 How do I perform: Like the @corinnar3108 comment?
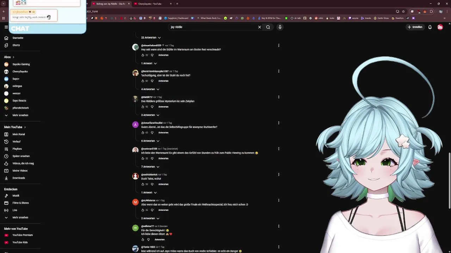pos(143,158)
